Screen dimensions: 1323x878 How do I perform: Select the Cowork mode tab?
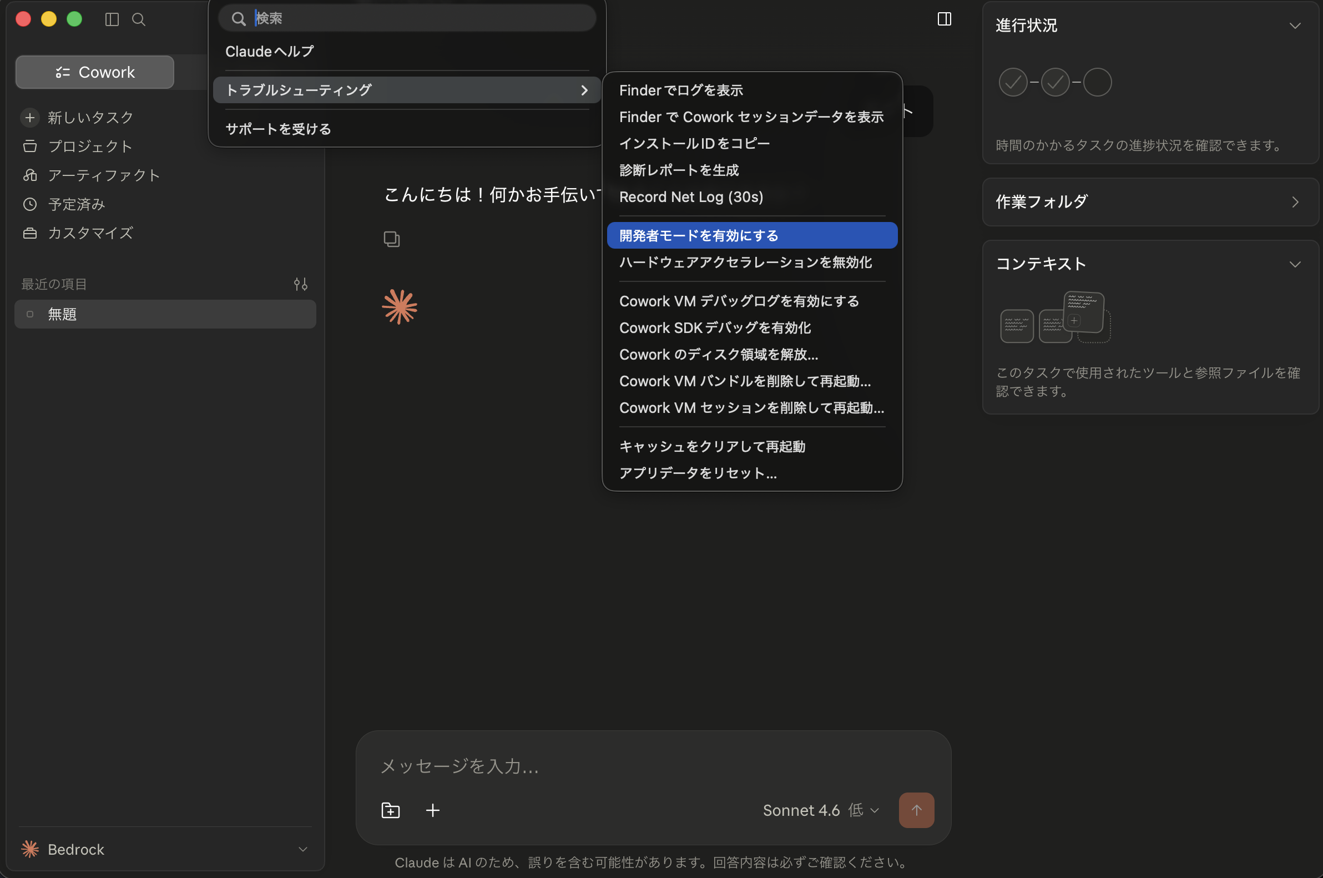(95, 72)
